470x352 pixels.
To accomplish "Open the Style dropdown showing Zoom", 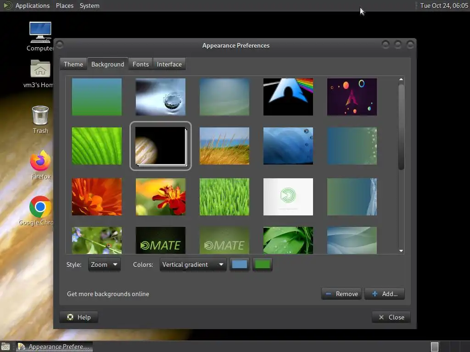I will point(104,264).
